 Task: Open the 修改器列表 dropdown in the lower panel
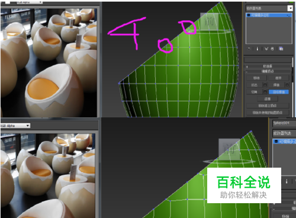pos(284,133)
